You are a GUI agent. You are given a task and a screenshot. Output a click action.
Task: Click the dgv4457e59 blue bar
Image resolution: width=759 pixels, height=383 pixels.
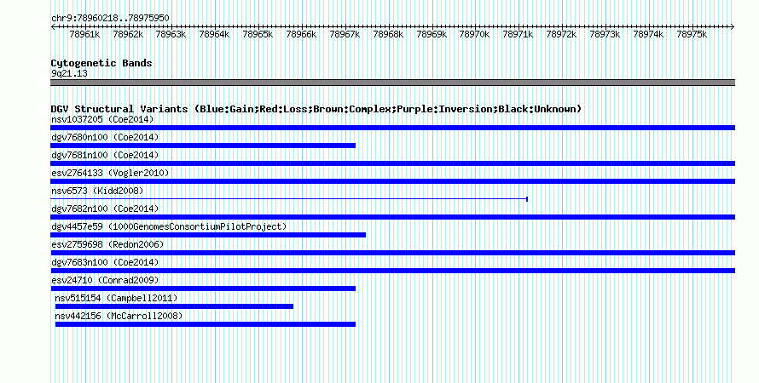click(x=208, y=235)
